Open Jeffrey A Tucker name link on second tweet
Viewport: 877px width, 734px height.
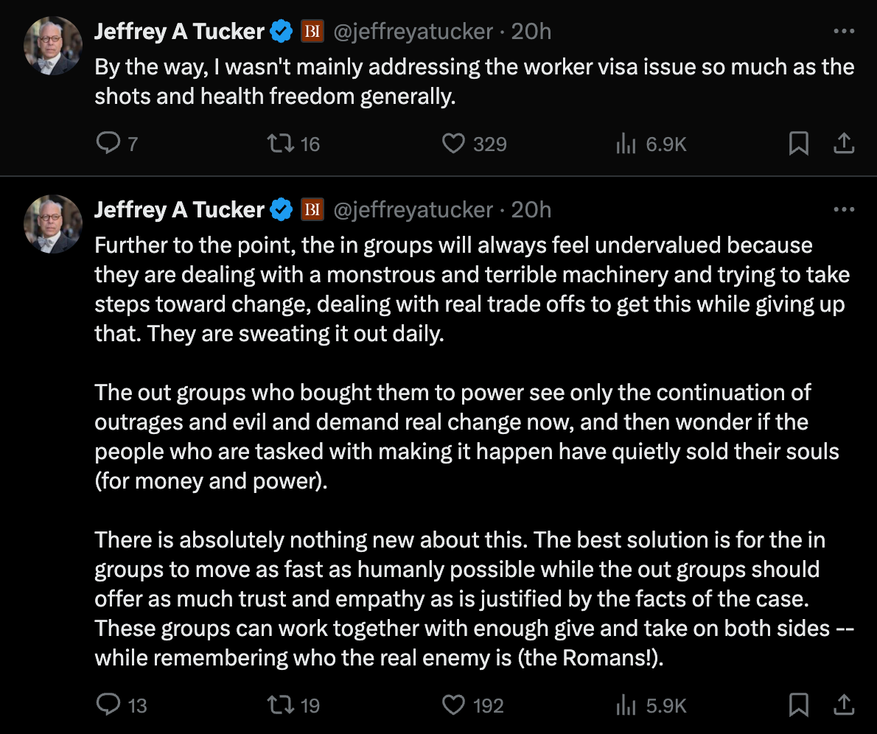click(x=179, y=210)
